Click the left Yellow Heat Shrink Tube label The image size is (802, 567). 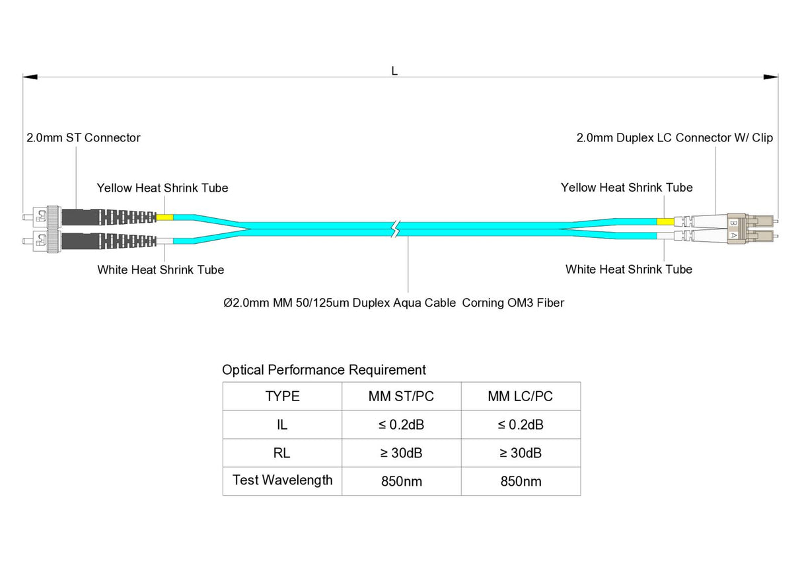pyautogui.click(x=163, y=188)
